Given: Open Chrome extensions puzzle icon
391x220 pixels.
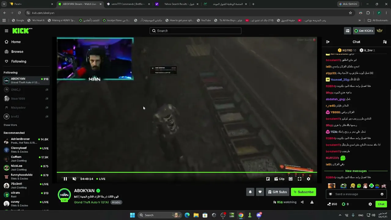Looking at the screenshot, I should point(368,13).
